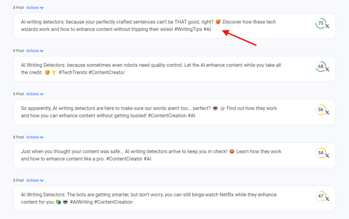Click the X icon beside score 75
Viewport: 349px width, 219px height.
[x=327, y=26]
